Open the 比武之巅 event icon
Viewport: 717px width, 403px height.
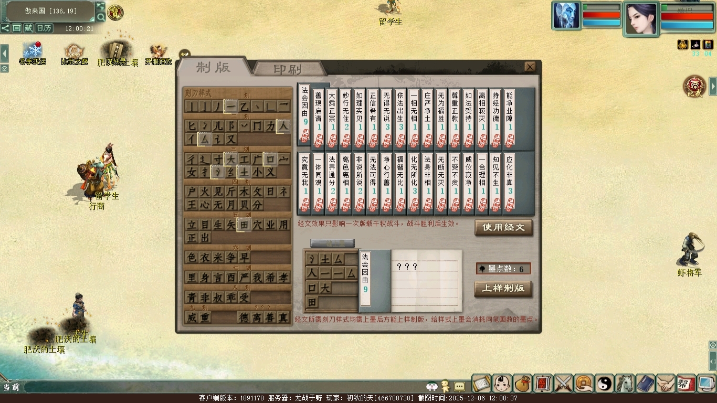(74, 53)
